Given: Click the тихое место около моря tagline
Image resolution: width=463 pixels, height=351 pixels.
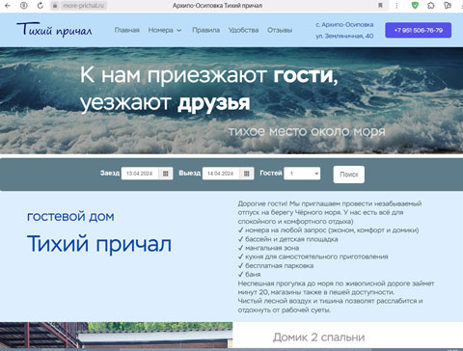Looking at the screenshot, I should click(x=307, y=131).
